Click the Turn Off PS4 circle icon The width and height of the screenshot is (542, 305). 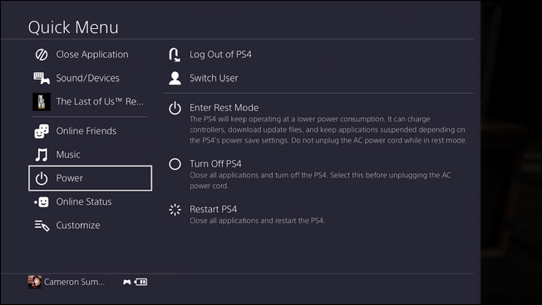click(175, 164)
